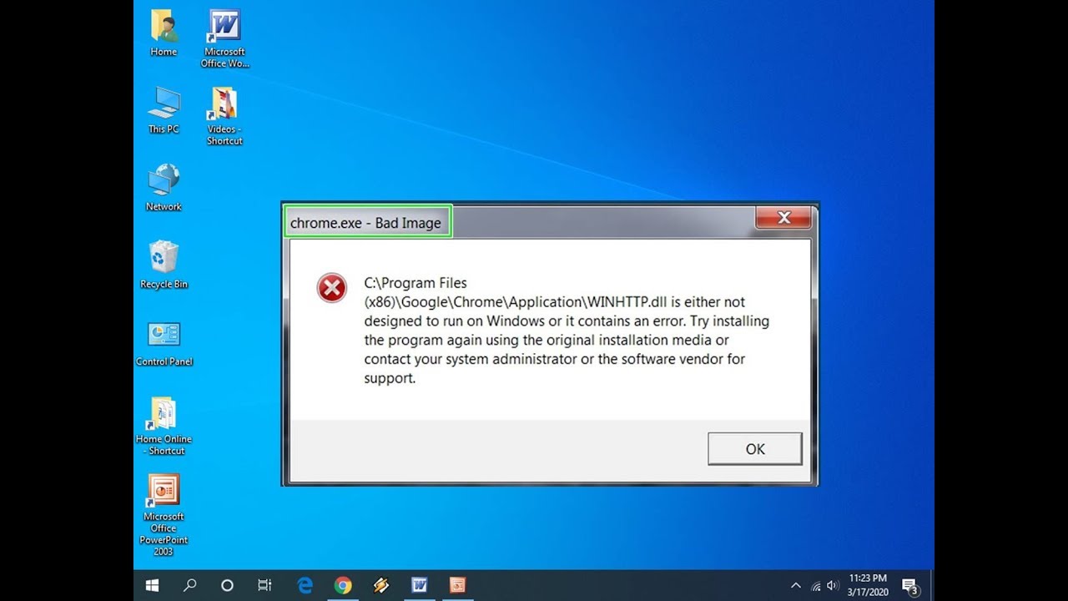Viewport: 1068px width, 601px height.
Task: Open the Windows Start menu
Action: 152,585
